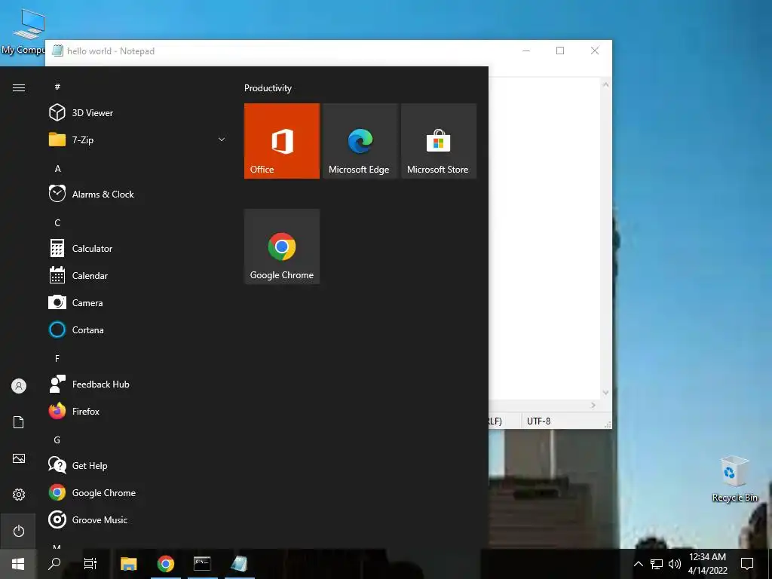
Task: Open Settings gear in Start sidebar
Action: [19, 495]
